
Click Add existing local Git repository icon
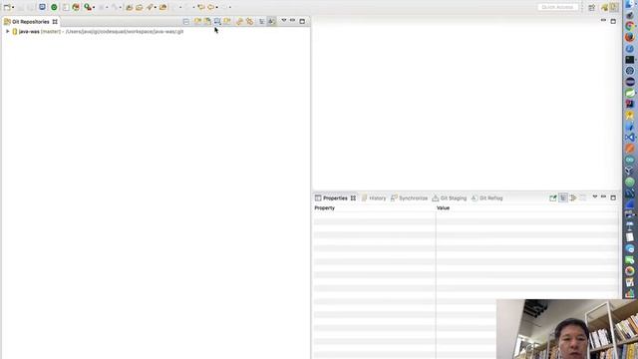[x=197, y=21]
